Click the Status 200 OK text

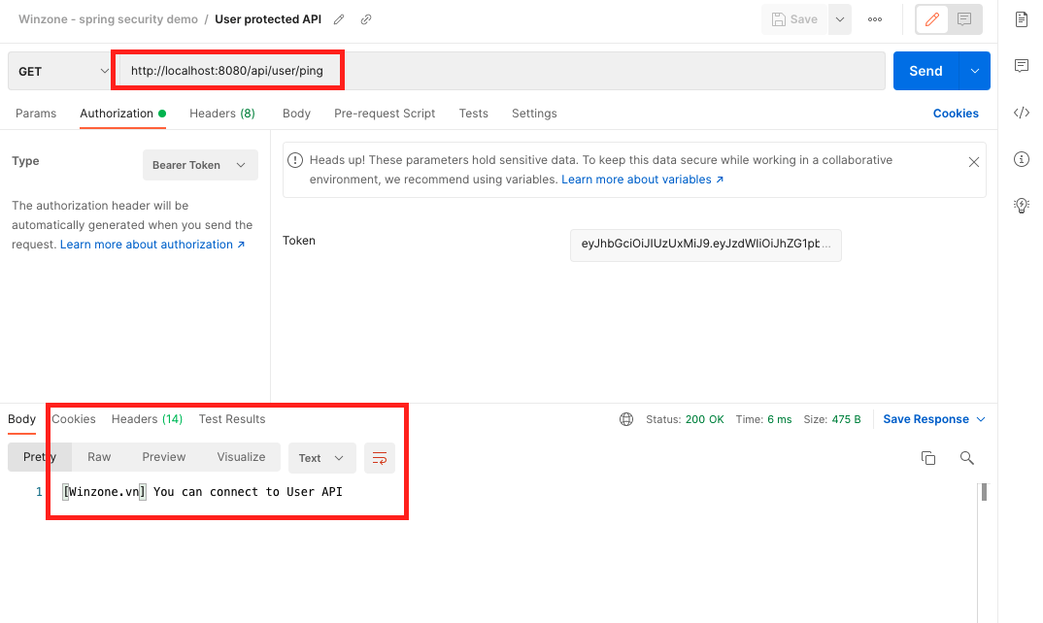click(x=685, y=419)
